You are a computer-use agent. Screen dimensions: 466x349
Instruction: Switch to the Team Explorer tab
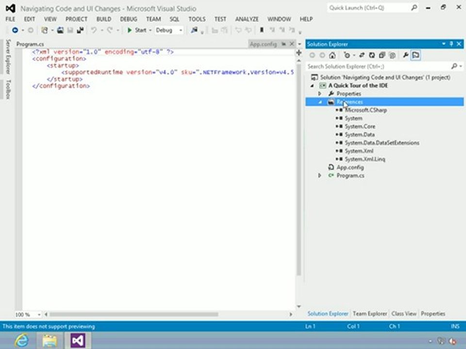coord(370,314)
